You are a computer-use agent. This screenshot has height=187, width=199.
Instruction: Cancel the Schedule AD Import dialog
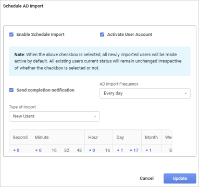(x=147, y=178)
